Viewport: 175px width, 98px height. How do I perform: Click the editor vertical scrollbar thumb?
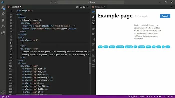coord(90,65)
